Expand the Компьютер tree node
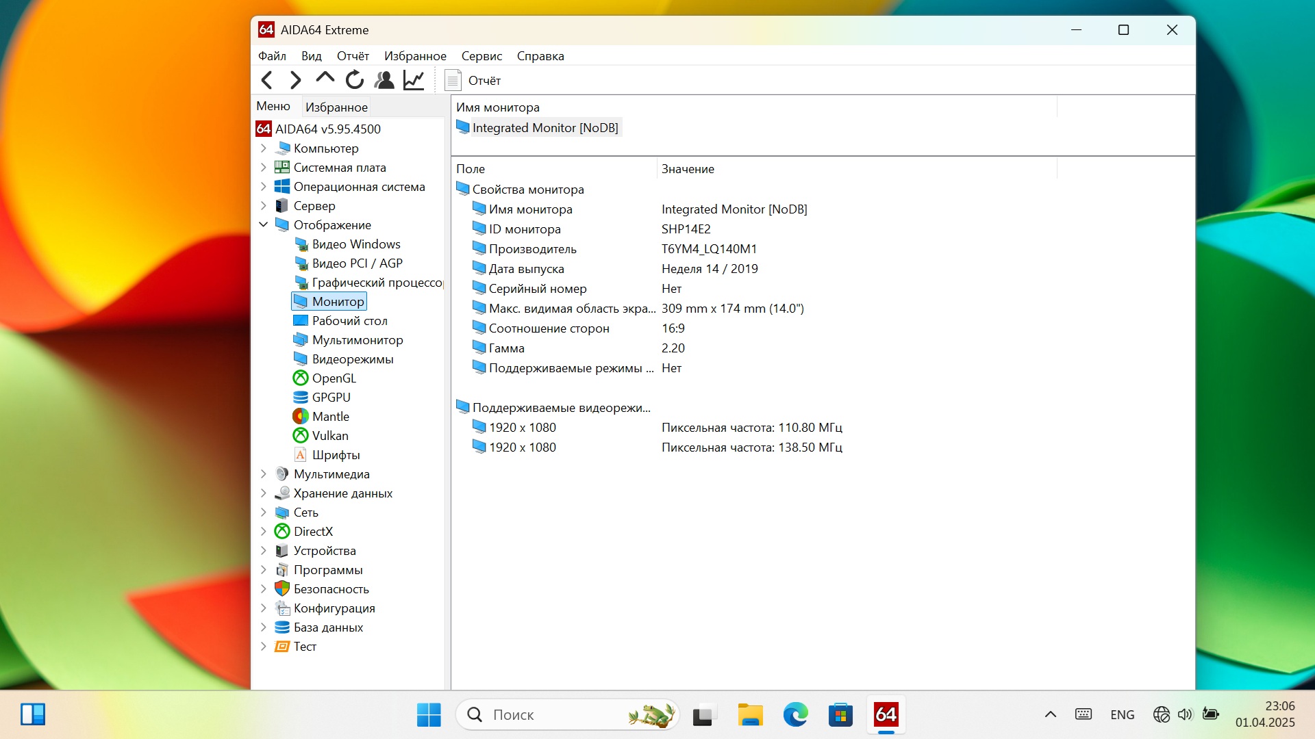This screenshot has width=1315, height=739. coord(264,148)
